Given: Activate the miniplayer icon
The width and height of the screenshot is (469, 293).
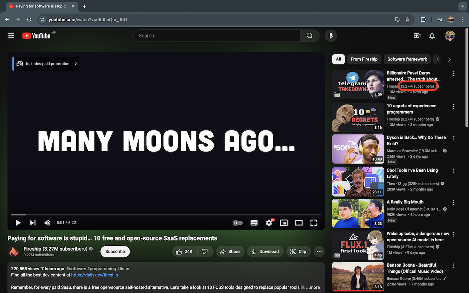Looking at the screenshot, I should [x=284, y=223].
